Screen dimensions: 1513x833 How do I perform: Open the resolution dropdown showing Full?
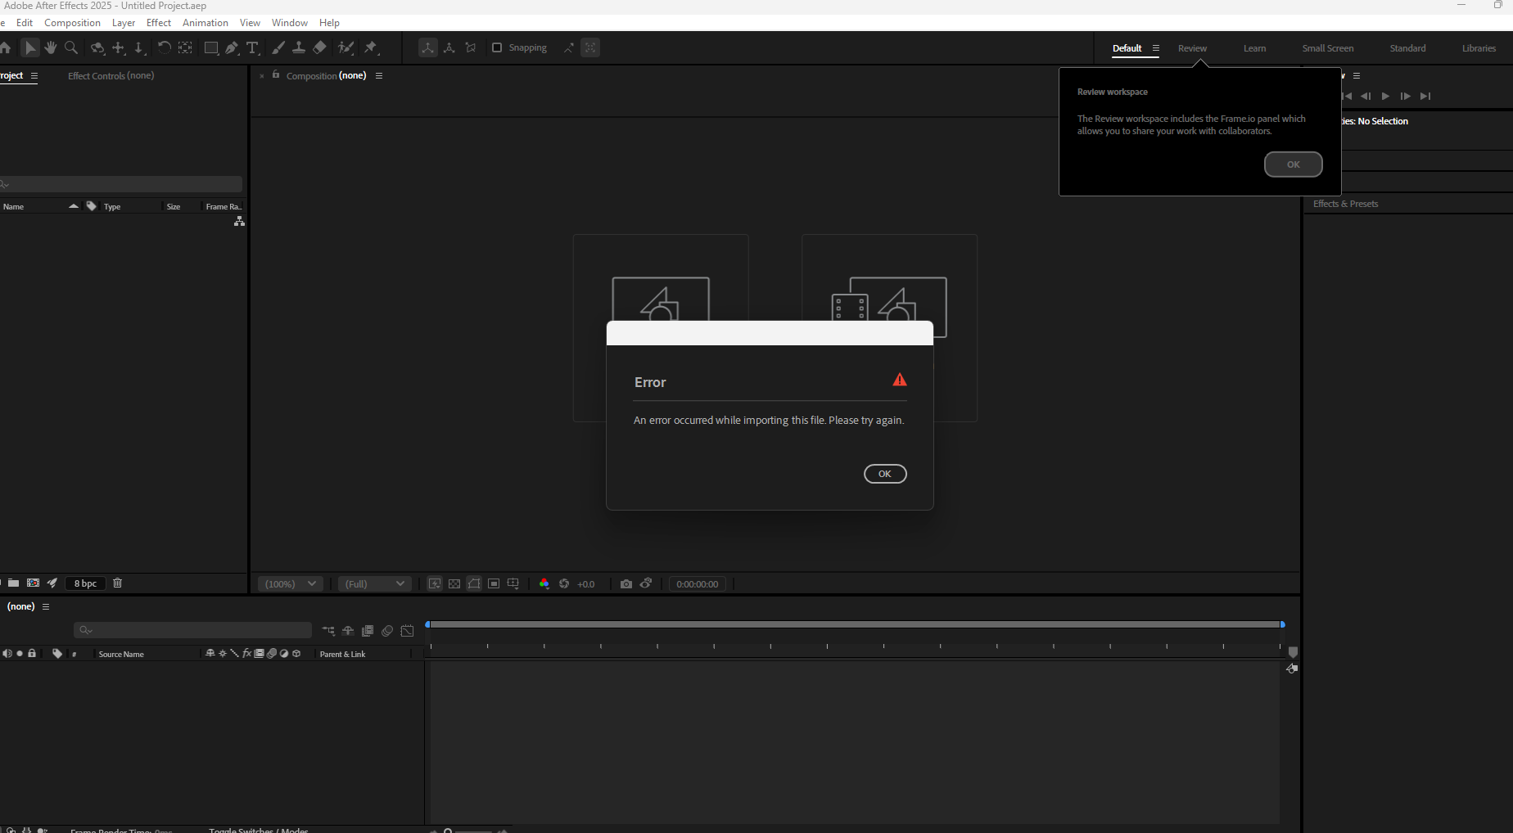[x=374, y=583]
